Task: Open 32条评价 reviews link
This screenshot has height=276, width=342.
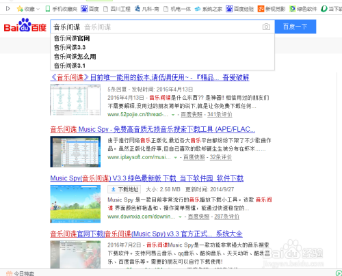Action: [x=221, y=157]
